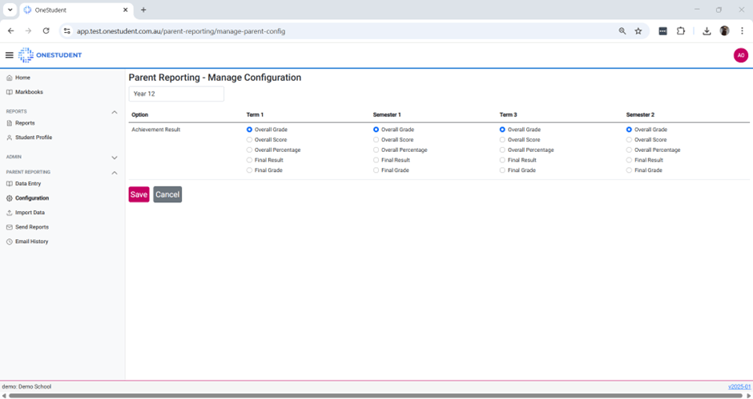753x399 pixels.
Task: Click the browser zoom magnifier icon
Action: pyautogui.click(x=622, y=31)
